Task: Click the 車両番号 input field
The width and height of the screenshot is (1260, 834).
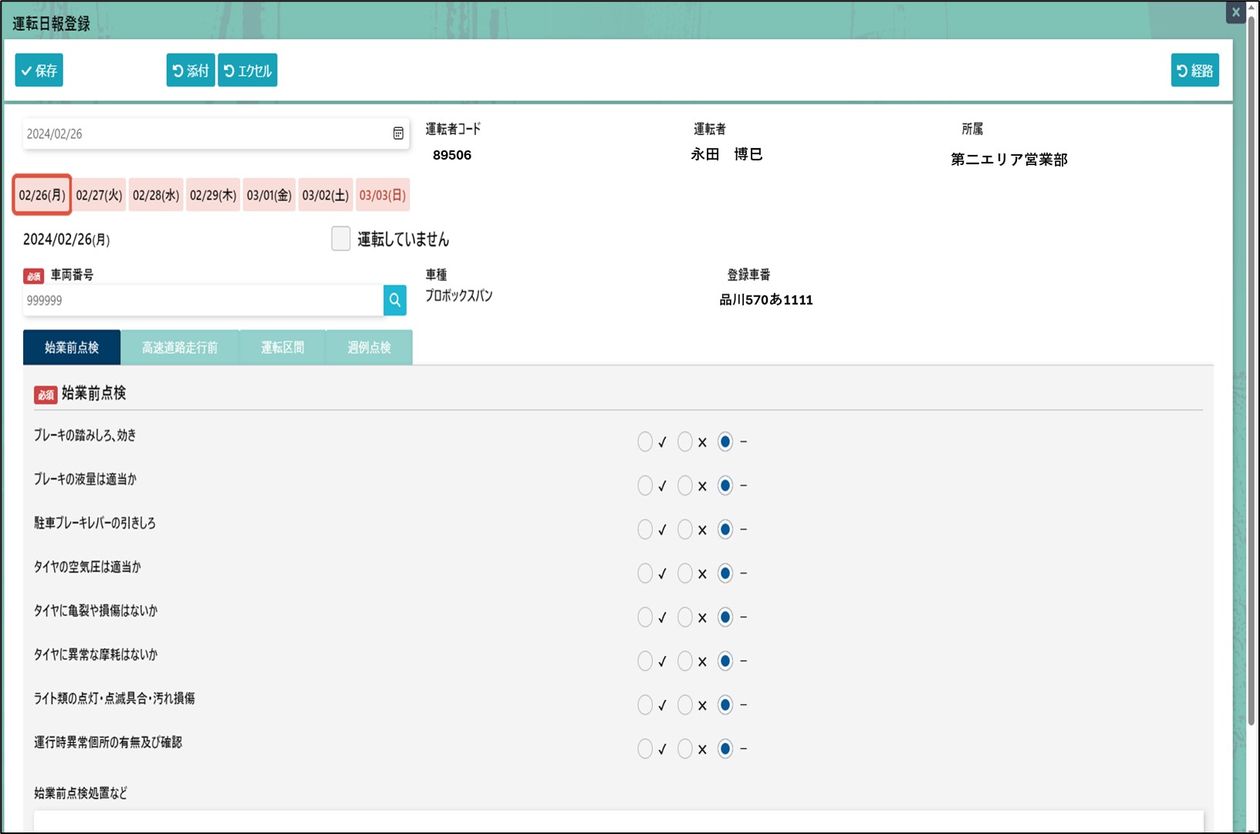Action: [x=202, y=300]
